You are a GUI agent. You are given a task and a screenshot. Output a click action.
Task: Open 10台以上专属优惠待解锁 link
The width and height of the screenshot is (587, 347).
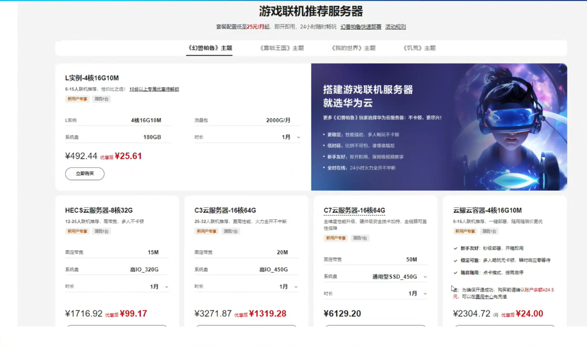[x=154, y=89]
